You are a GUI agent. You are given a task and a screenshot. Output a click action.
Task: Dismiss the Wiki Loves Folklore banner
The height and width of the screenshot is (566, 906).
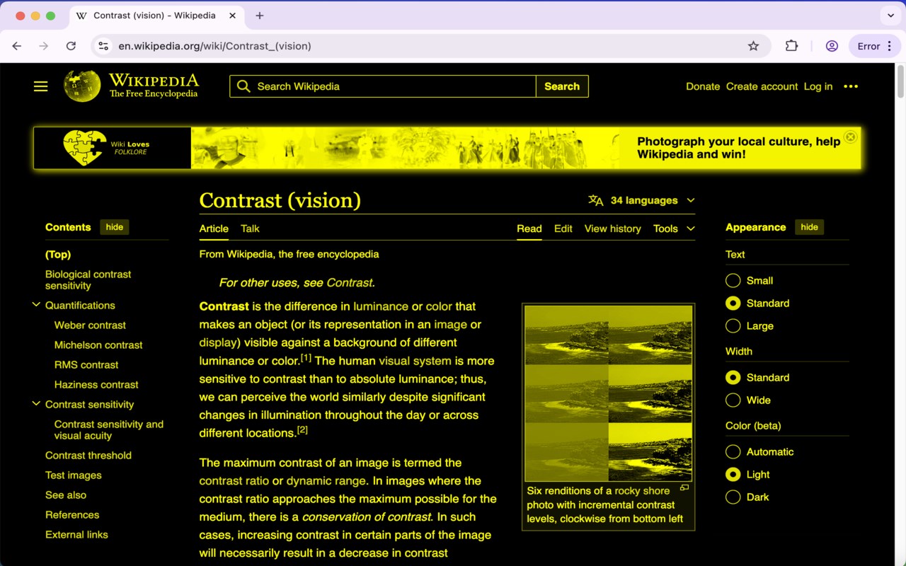(x=851, y=137)
